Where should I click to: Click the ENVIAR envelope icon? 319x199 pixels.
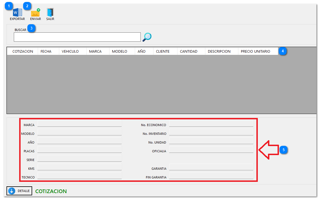(x=36, y=13)
